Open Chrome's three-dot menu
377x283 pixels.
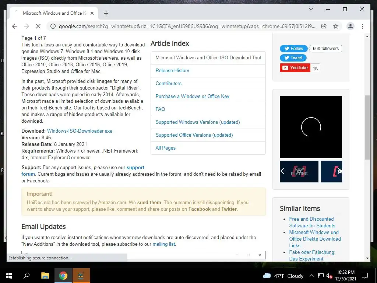pyautogui.click(x=362, y=26)
